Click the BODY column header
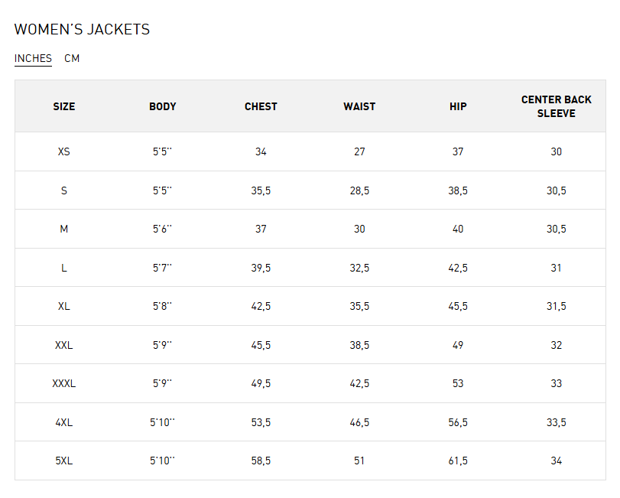This screenshot has width=620, height=498. (163, 106)
